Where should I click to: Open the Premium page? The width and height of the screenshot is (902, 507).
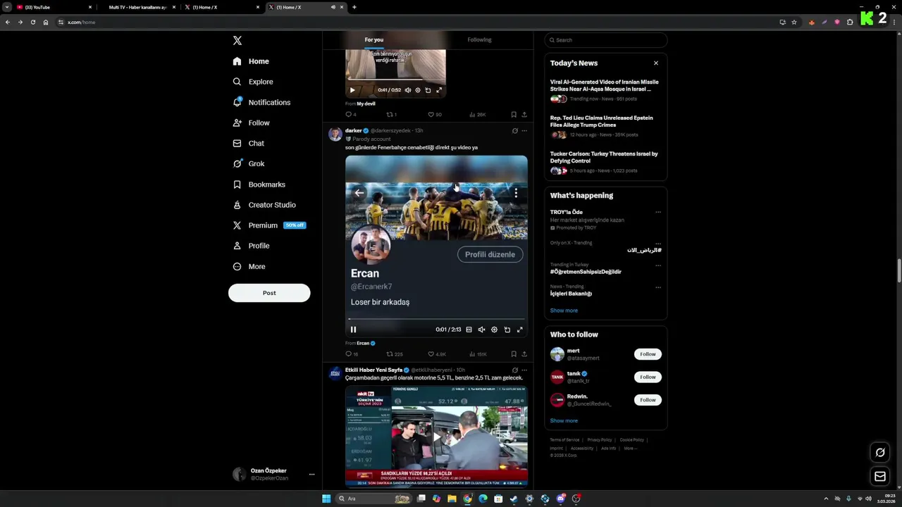(x=268, y=225)
